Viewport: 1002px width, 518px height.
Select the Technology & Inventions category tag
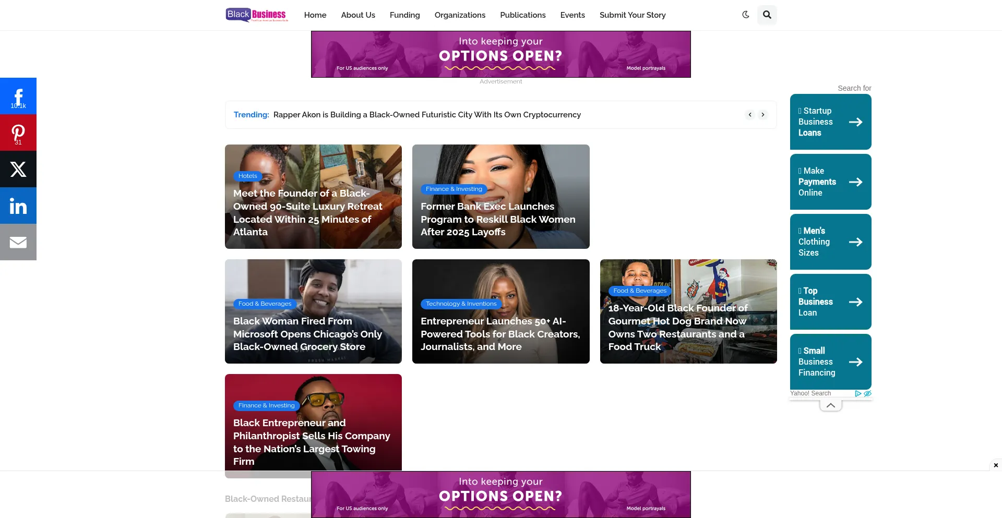(461, 304)
